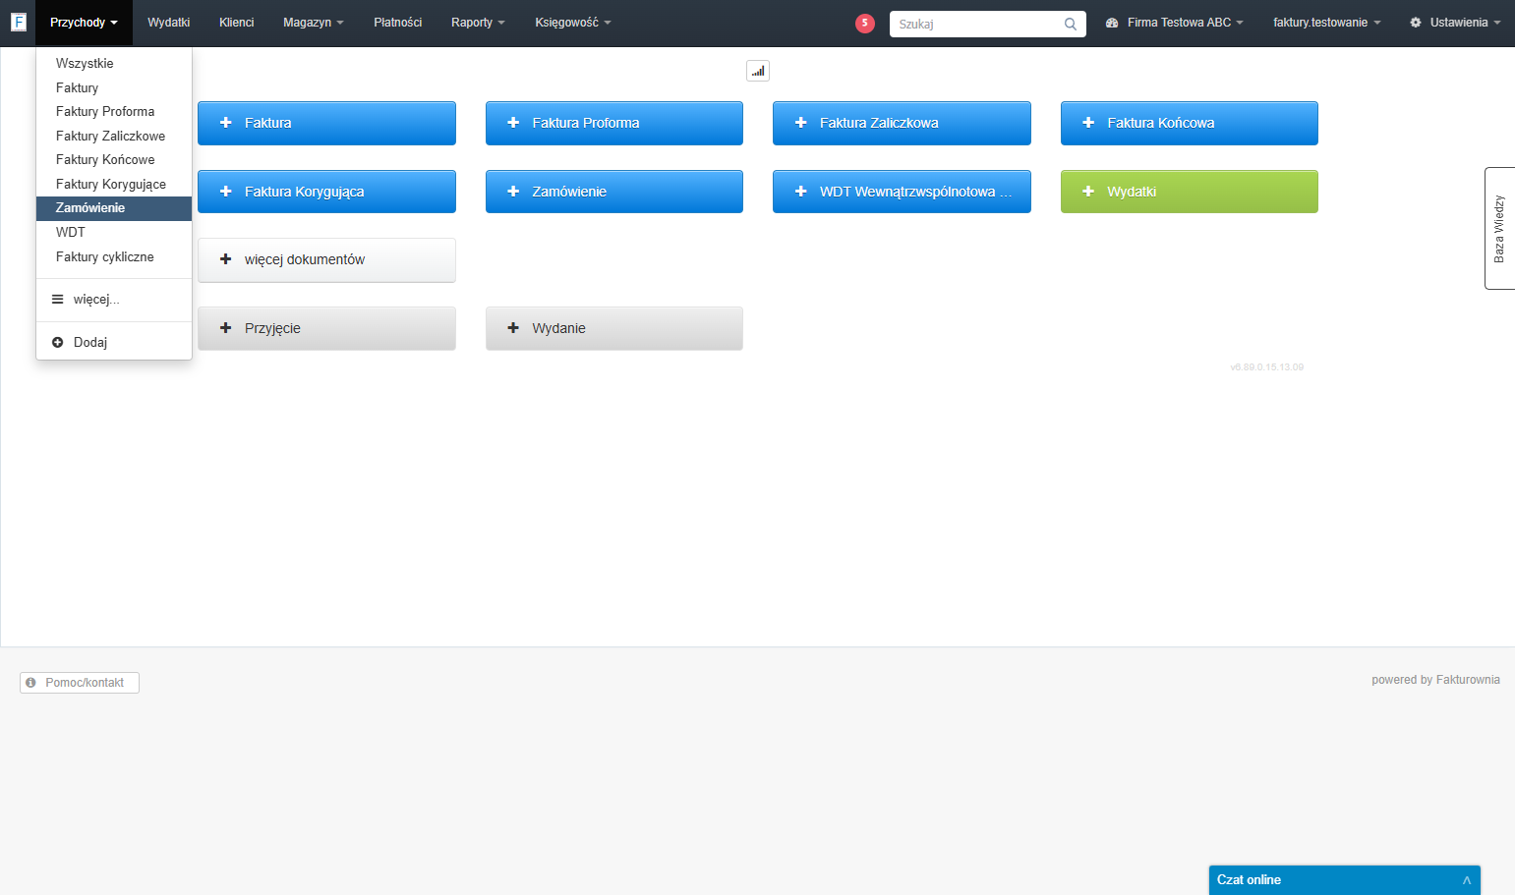Create a new Faktura with the blue button
This screenshot has height=895, width=1515.
tap(326, 123)
